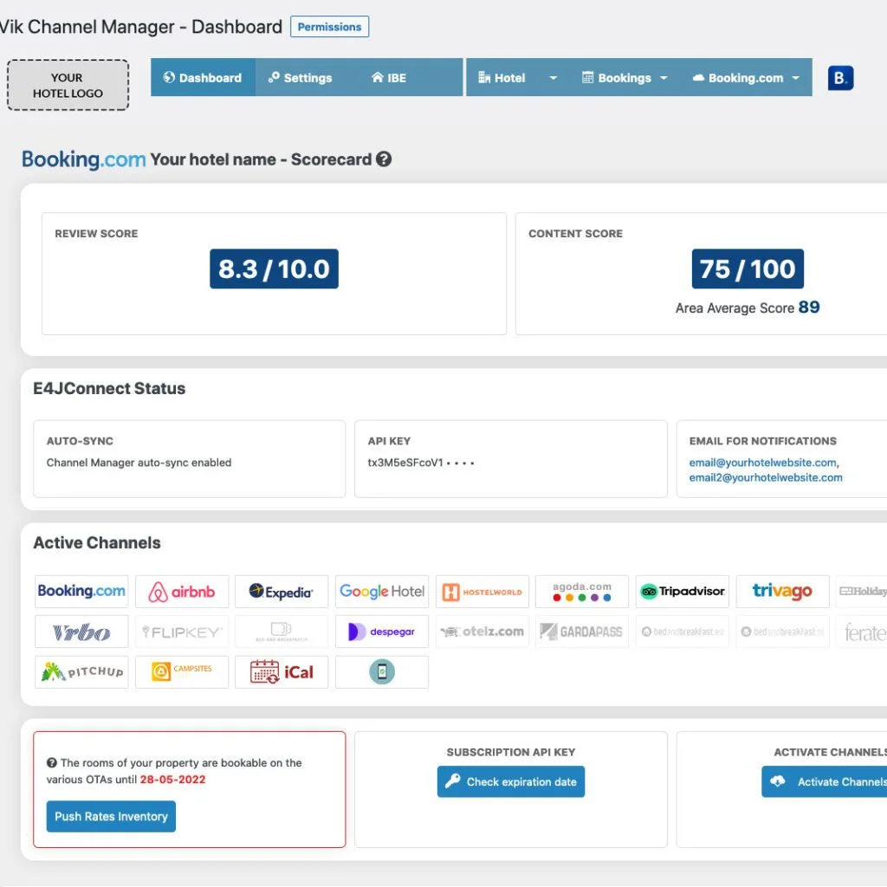Select the mobile phone channel tile
887x887 pixels.
(382, 672)
